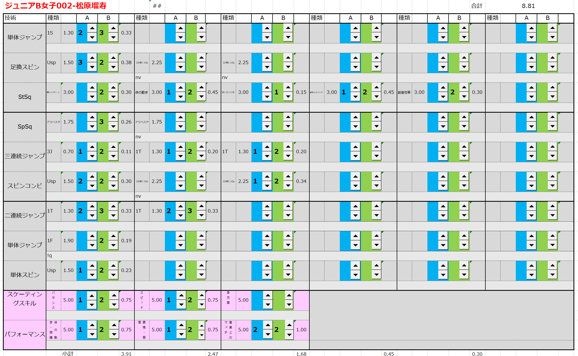Increase judge A score for バランス skating skill
Viewport: 578px width, 356px height.
click(92, 296)
